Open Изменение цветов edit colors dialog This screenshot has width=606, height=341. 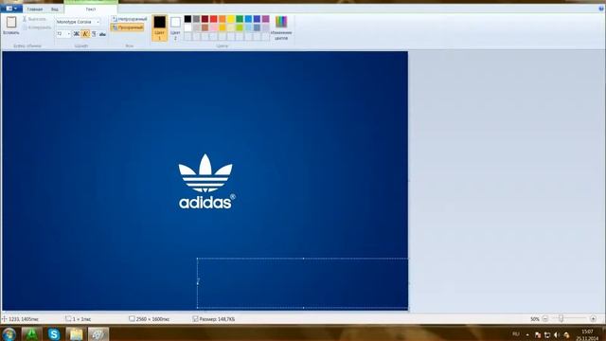[x=281, y=27]
